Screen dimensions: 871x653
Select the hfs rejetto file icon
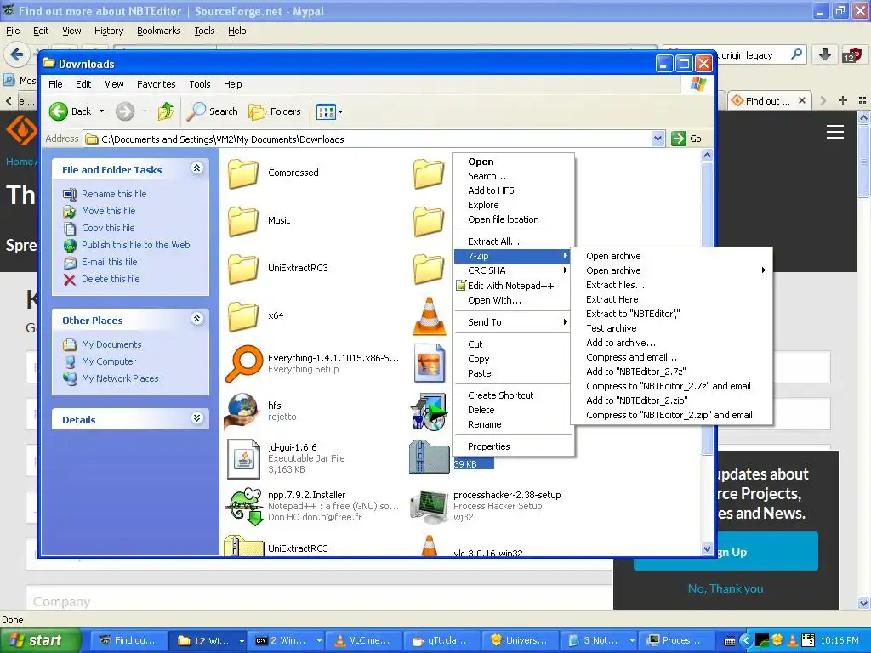(x=242, y=411)
